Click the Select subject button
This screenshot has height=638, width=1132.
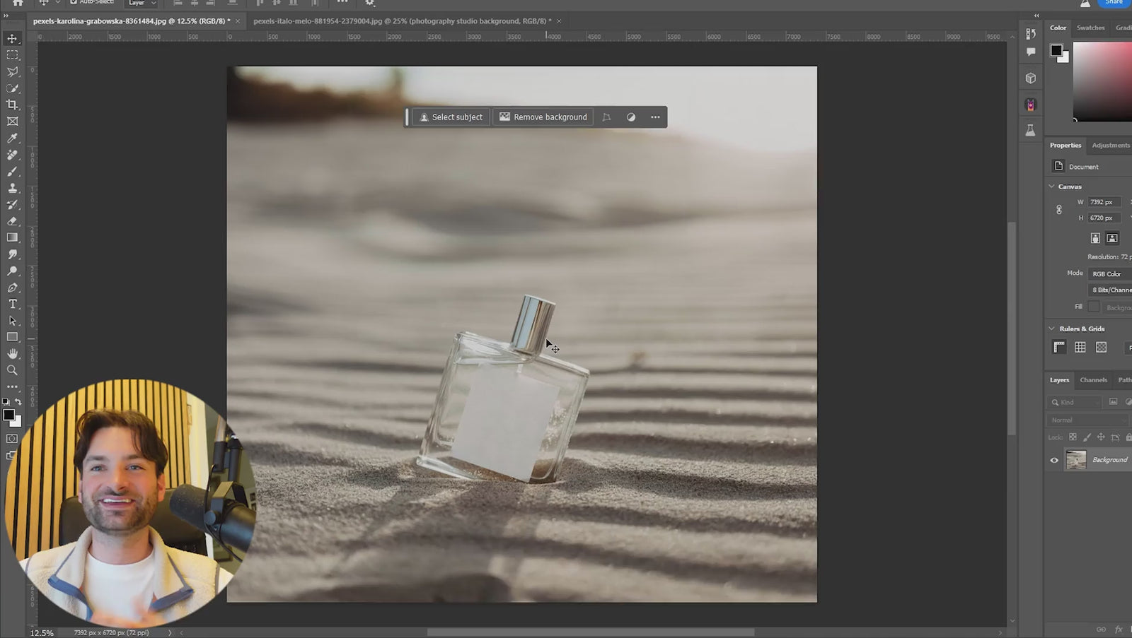pos(451,117)
